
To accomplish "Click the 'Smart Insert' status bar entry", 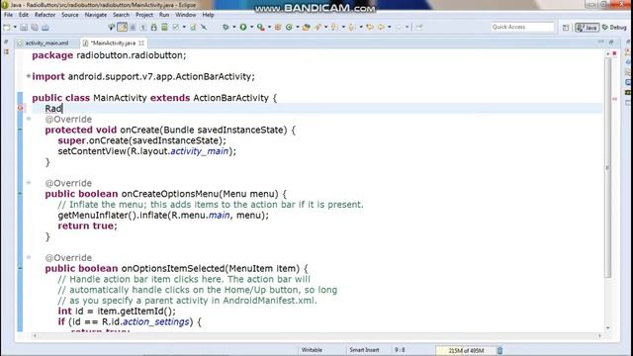I will (364, 350).
